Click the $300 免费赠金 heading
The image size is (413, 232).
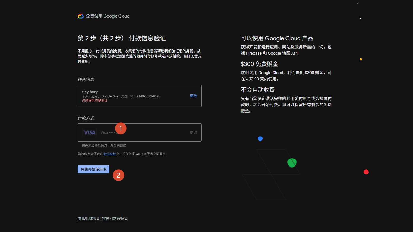(259, 64)
